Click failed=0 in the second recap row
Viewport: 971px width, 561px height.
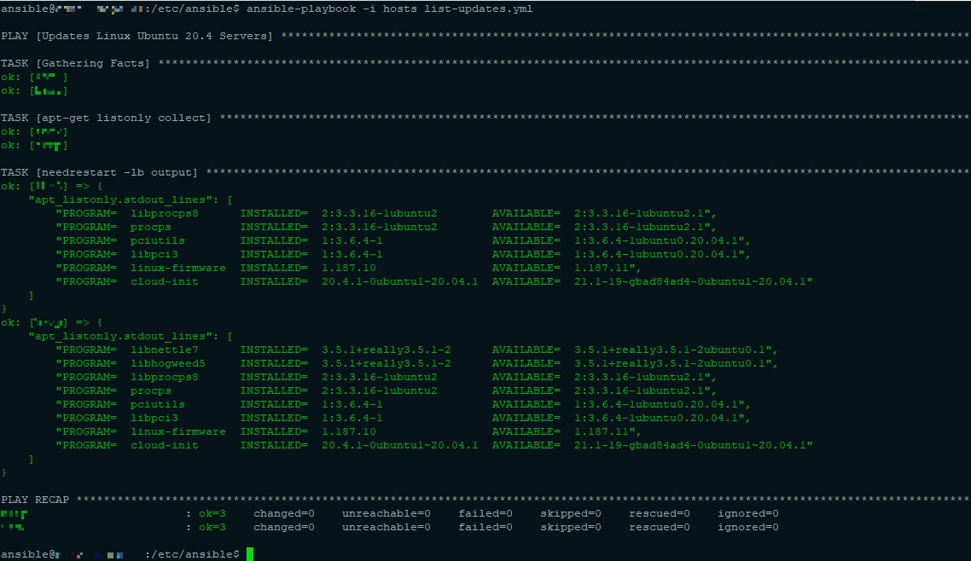pyautogui.click(x=485, y=527)
